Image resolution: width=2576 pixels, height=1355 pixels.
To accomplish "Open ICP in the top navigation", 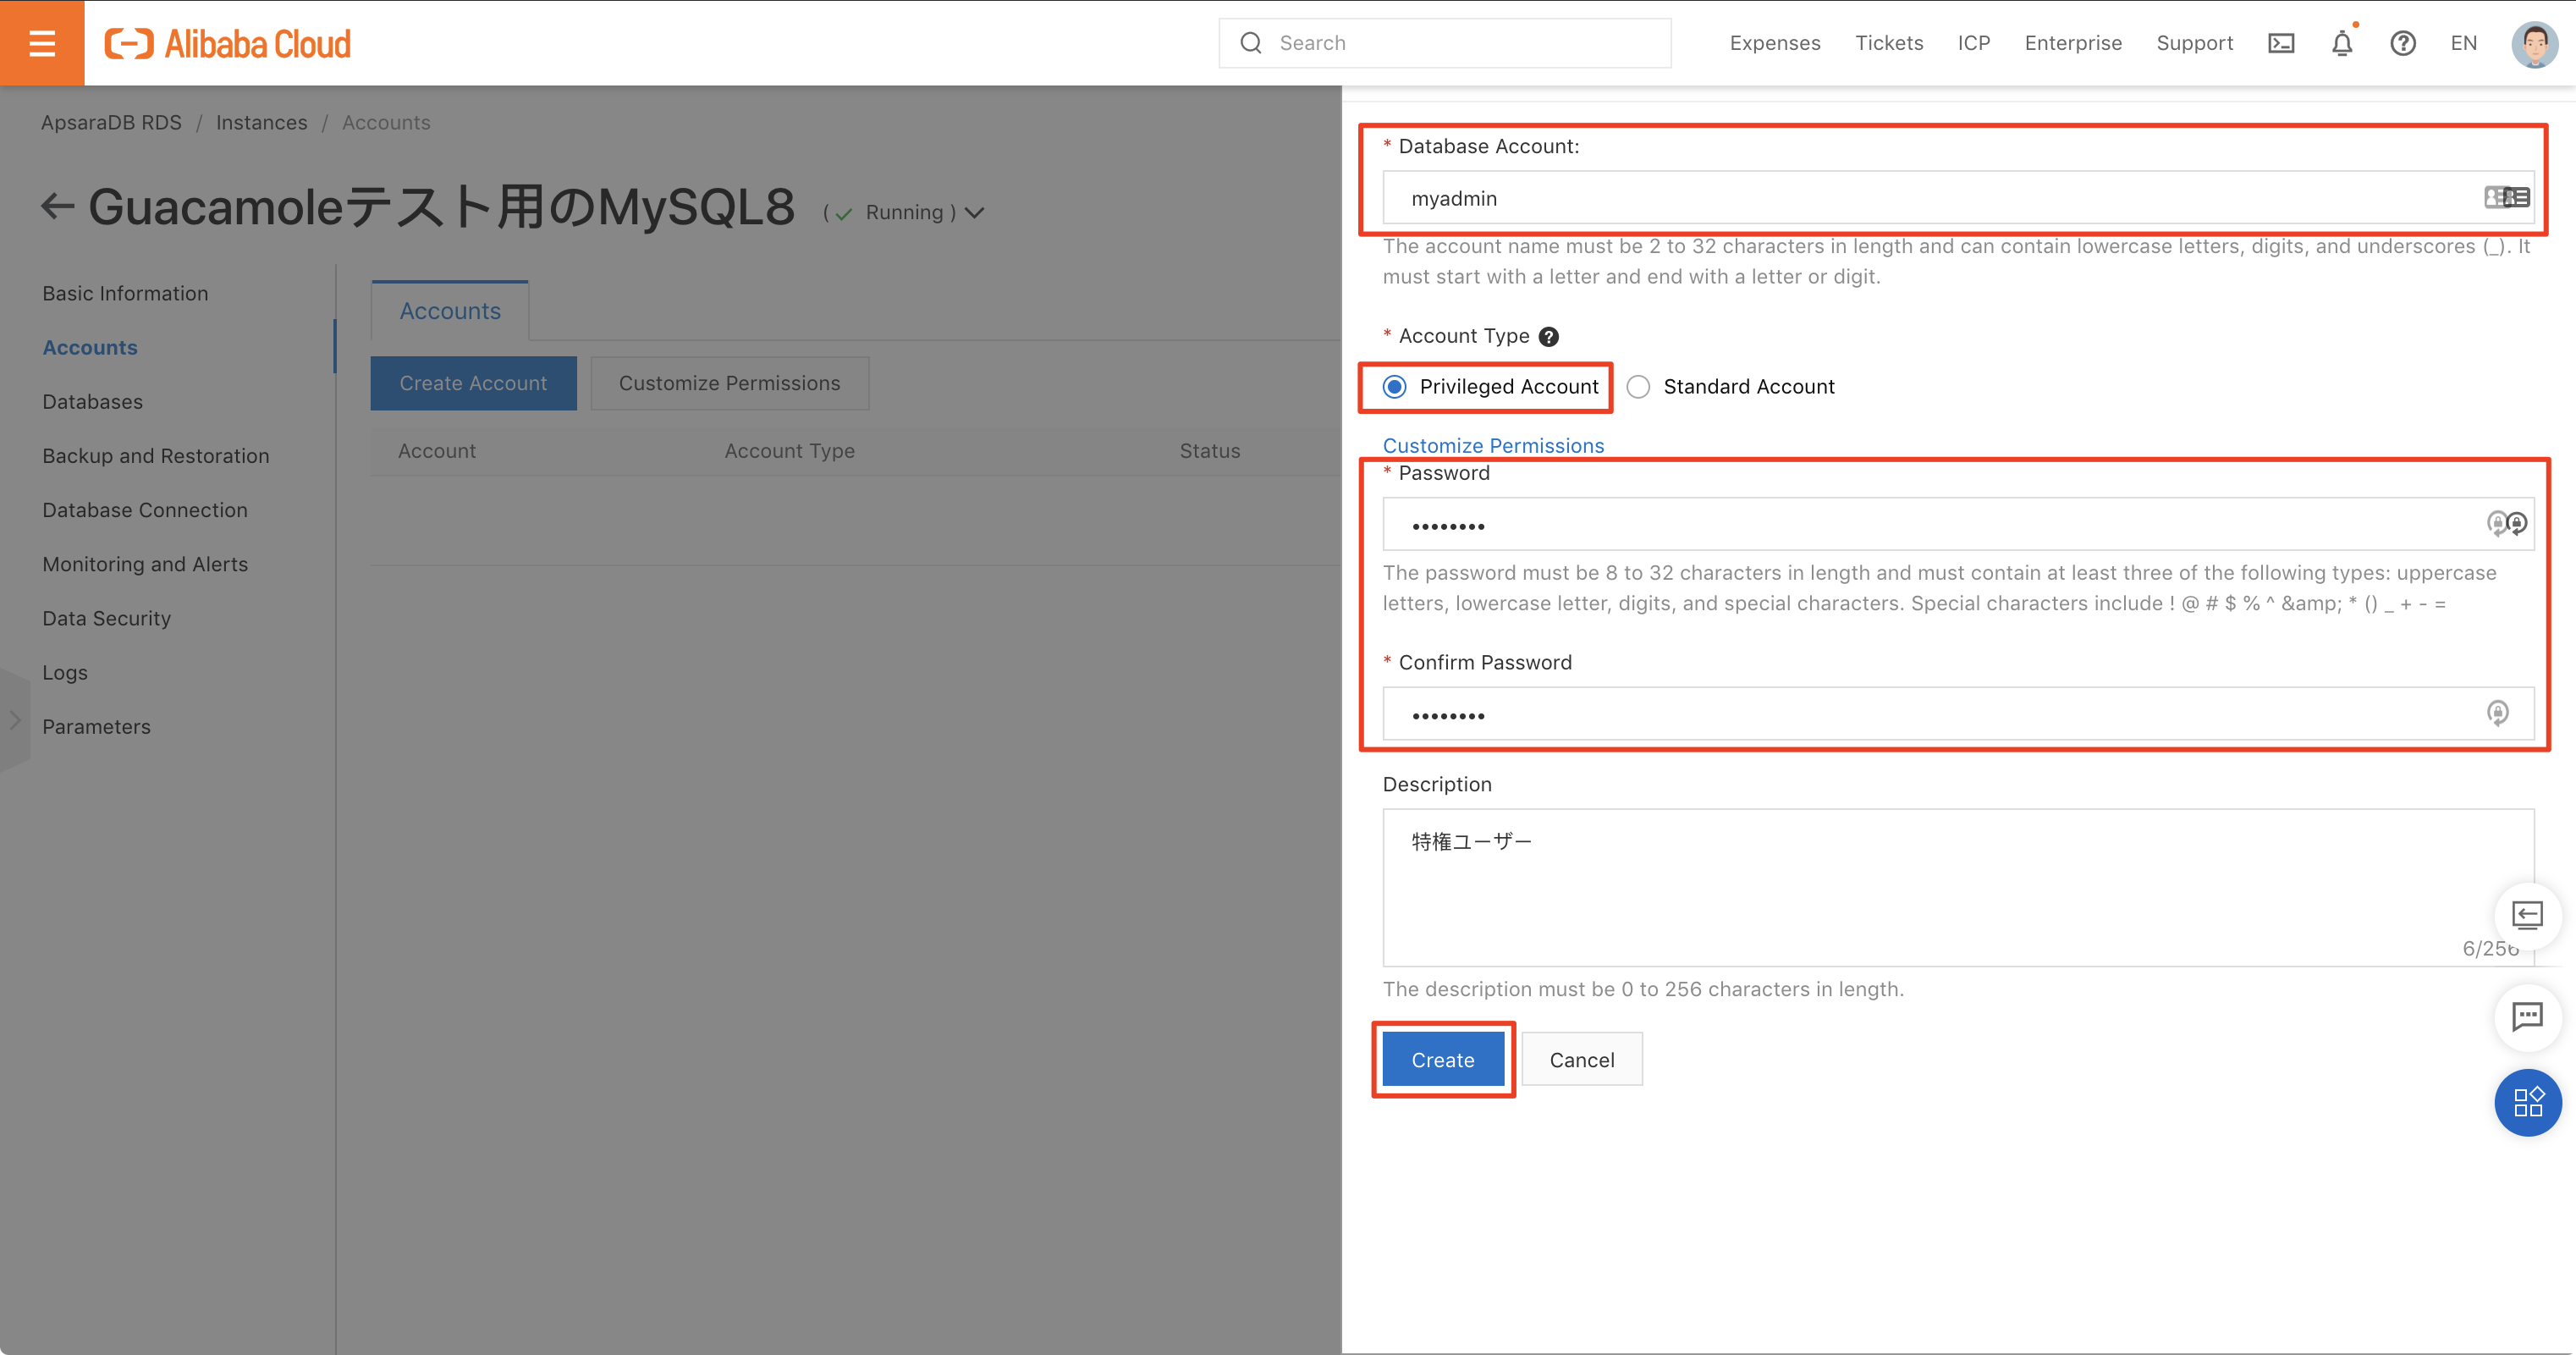I will [1974, 43].
